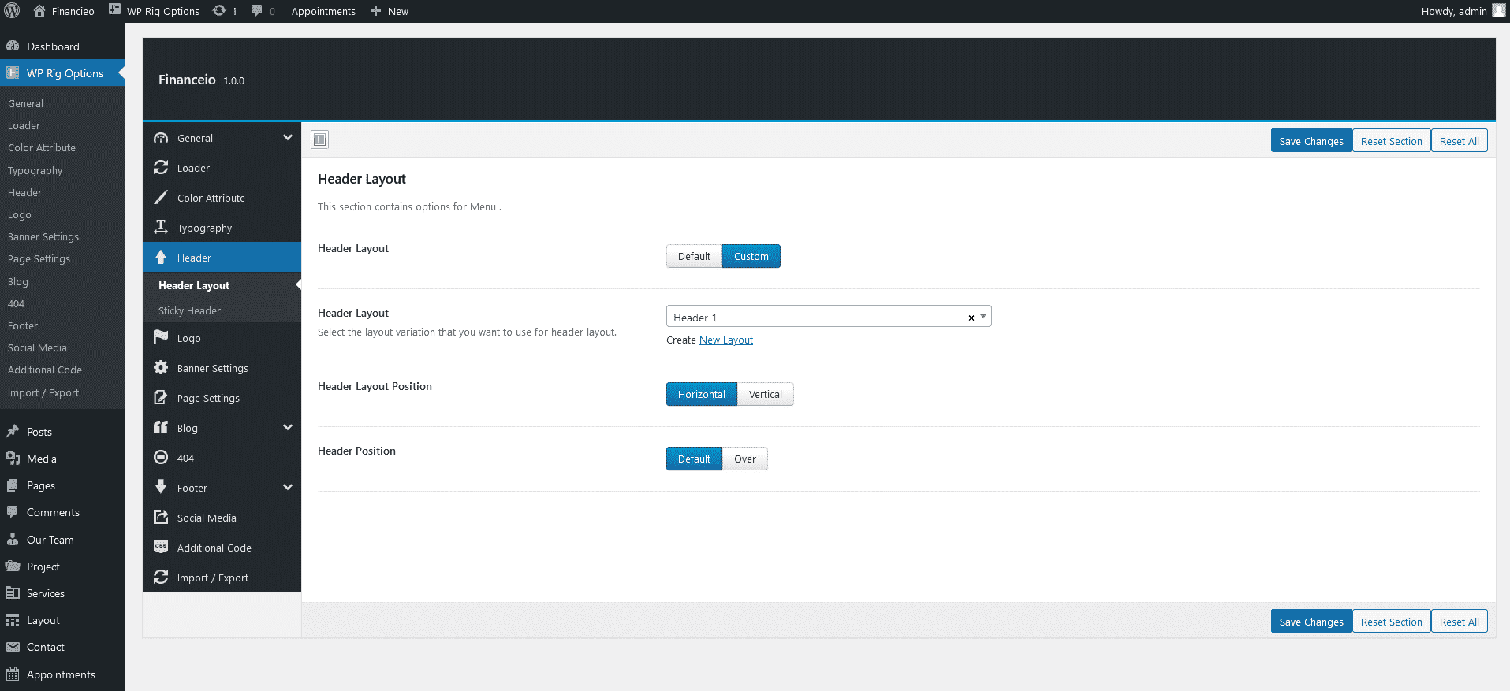
Task: Click the Import / Export sync icon
Action: point(161,578)
